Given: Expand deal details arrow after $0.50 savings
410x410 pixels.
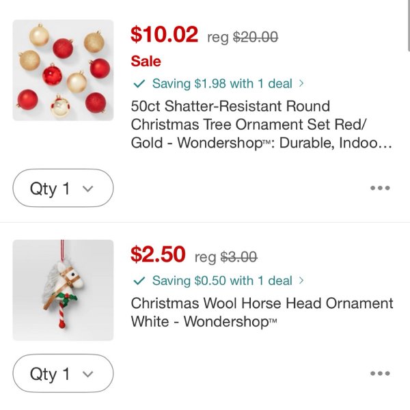Looking at the screenshot, I should [x=301, y=281].
